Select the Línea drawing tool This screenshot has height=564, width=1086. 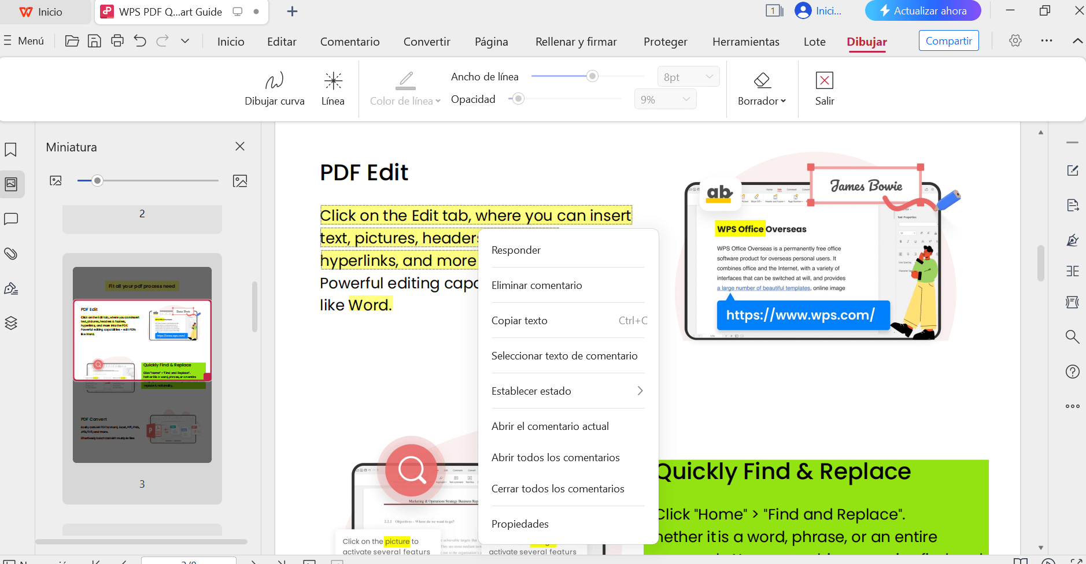click(333, 88)
